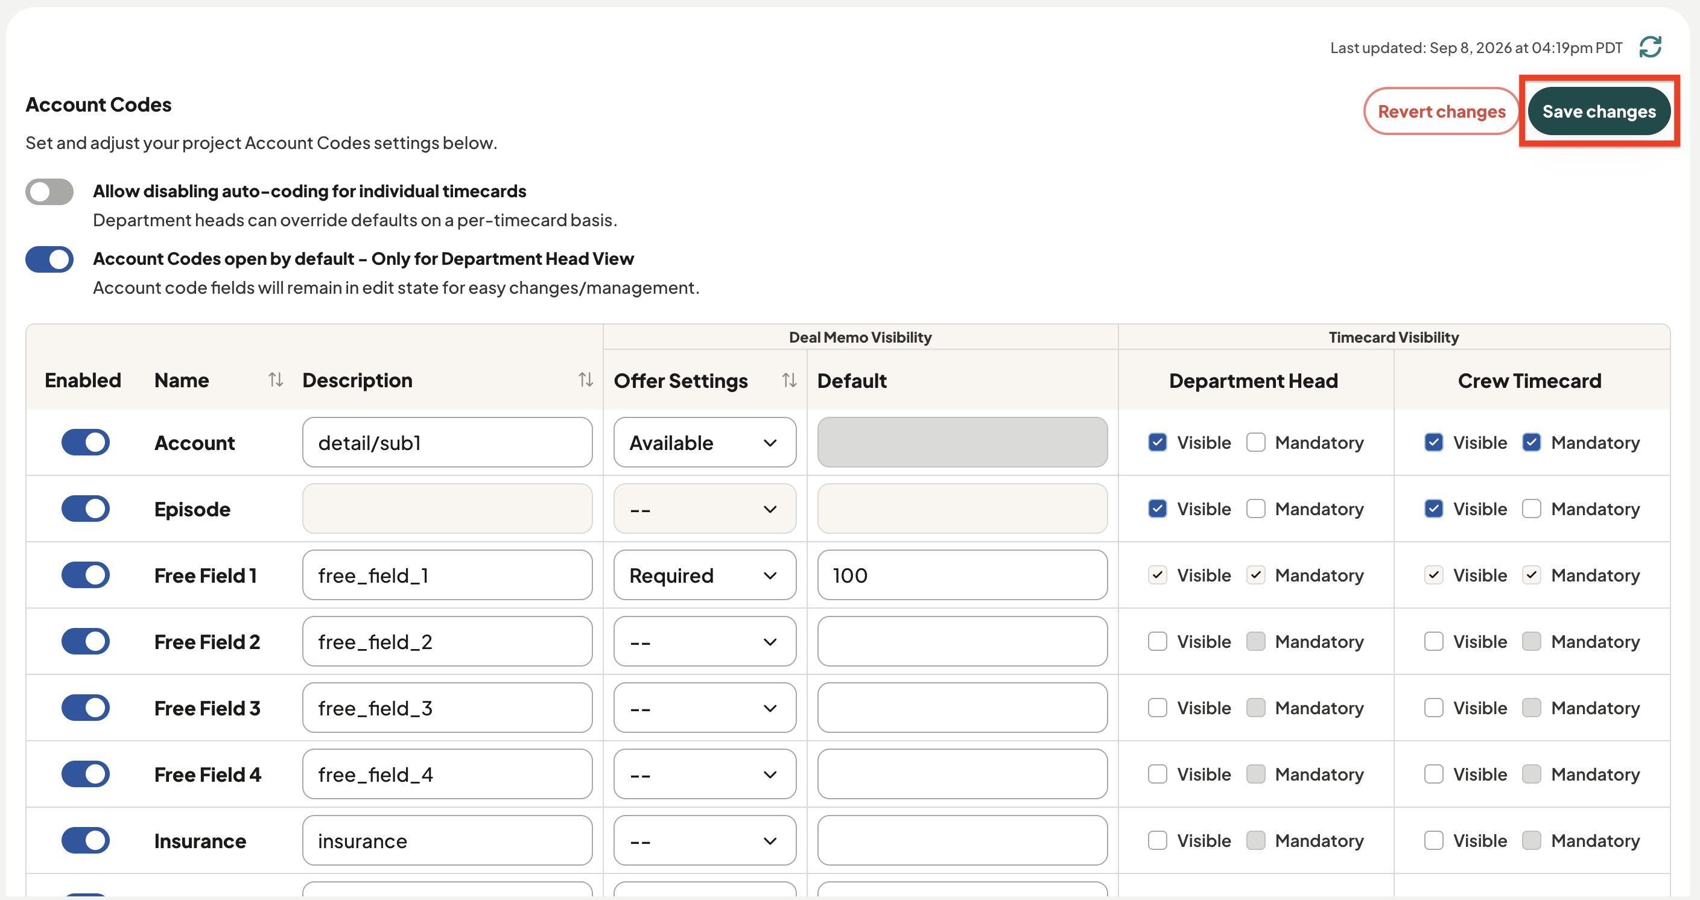Sort by Name column arrows
The width and height of the screenshot is (1700, 900).
pyautogui.click(x=276, y=380)
